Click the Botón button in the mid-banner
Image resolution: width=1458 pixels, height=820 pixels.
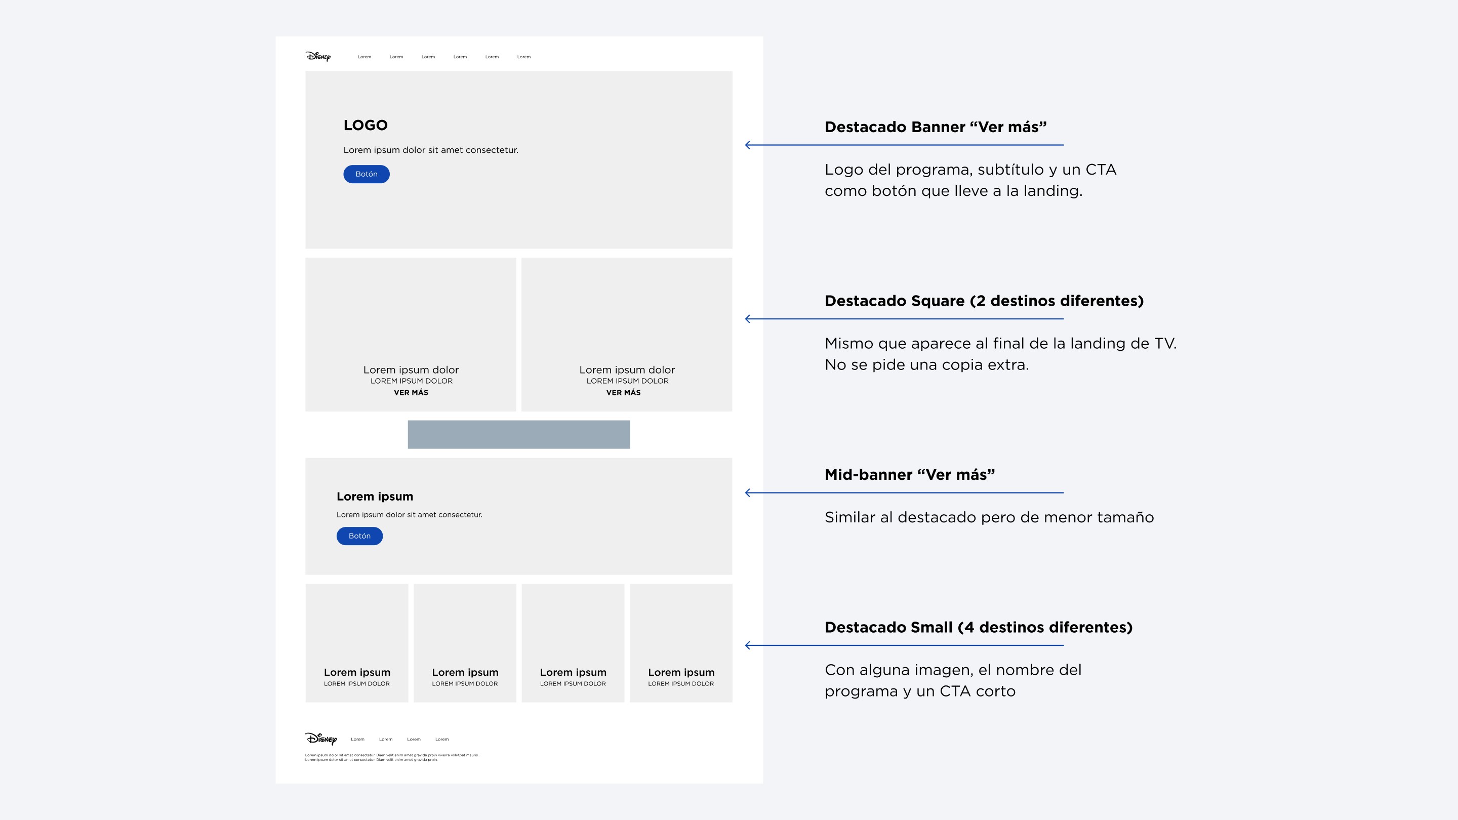359,536
